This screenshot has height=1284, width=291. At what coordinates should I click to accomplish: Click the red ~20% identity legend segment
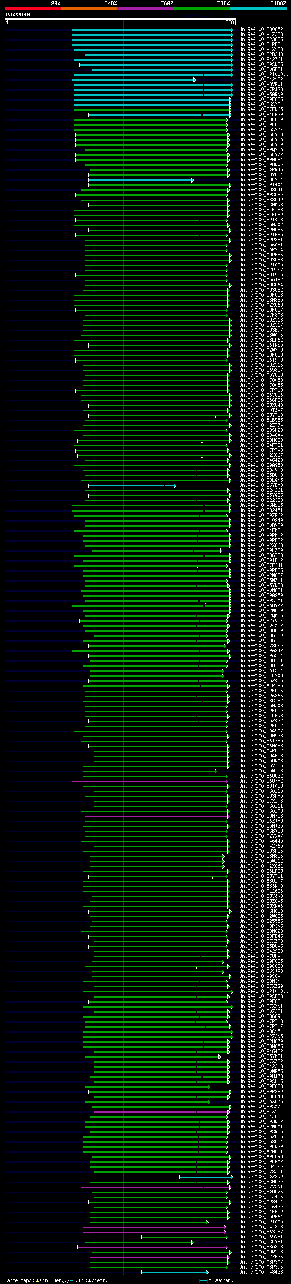pyautogui.click(x=32, y=9)
